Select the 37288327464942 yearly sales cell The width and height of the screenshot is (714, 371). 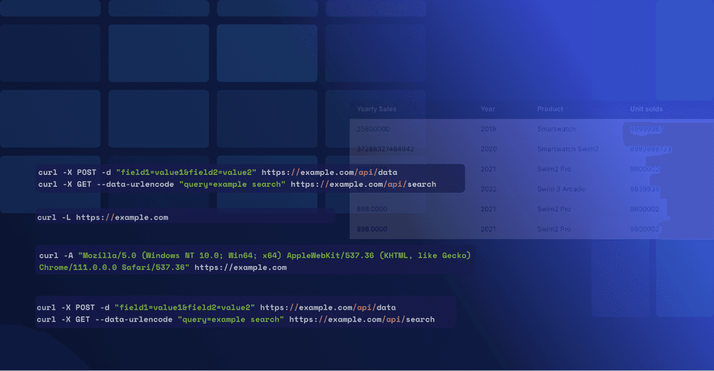[x=385, y=149]
